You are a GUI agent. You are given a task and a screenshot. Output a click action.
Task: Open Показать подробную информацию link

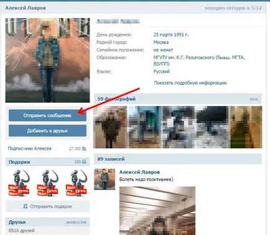[190, 83]
